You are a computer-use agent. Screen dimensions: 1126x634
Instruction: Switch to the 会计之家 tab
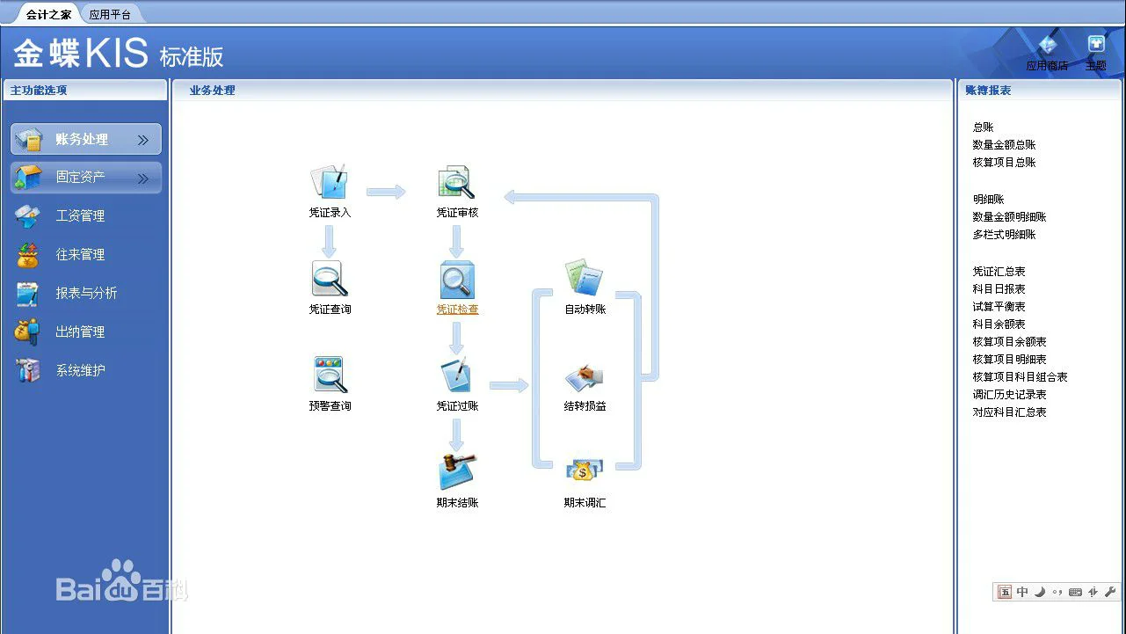pos(49,14)
